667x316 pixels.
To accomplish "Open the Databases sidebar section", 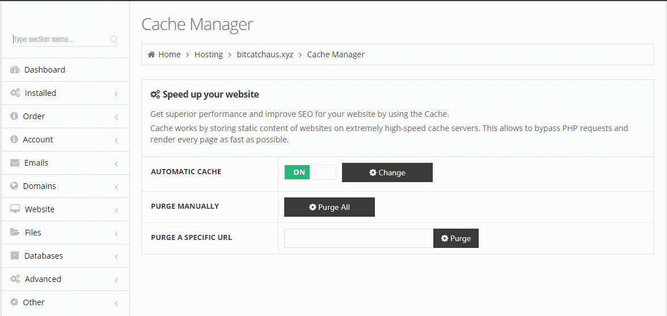I will point(66,256).
